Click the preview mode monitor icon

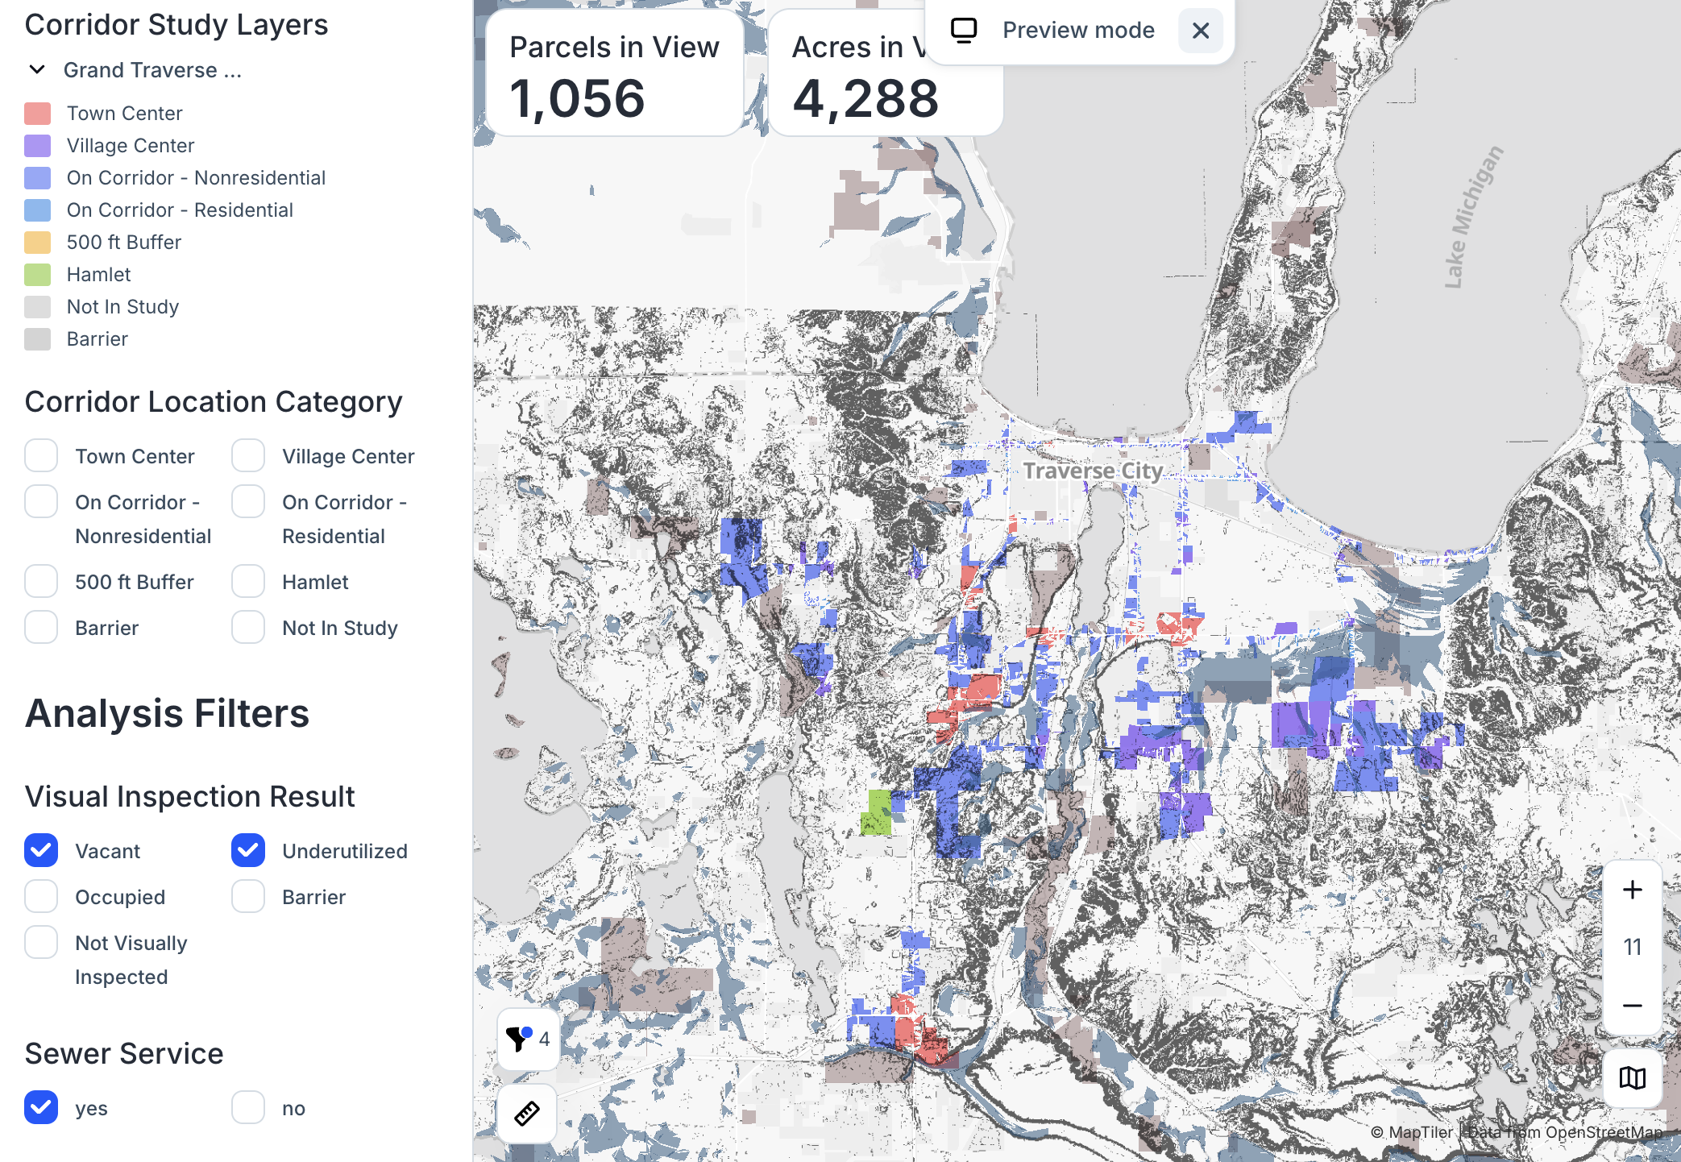pos(963,31)
